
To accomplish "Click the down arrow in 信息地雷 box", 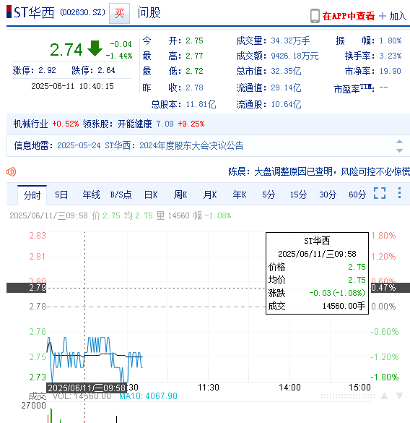I will pos(400,150).
